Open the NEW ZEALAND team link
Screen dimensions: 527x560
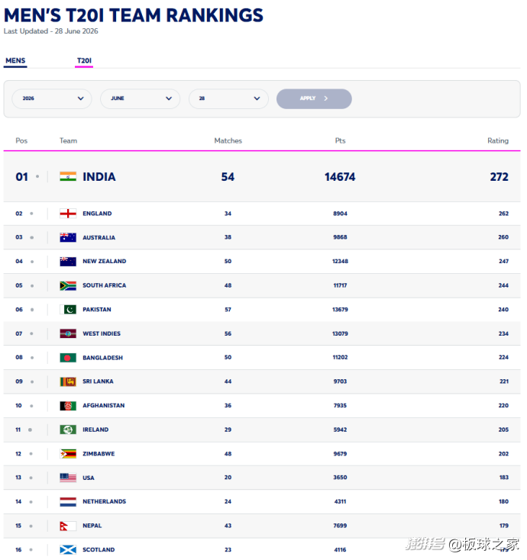coord(105,262)
